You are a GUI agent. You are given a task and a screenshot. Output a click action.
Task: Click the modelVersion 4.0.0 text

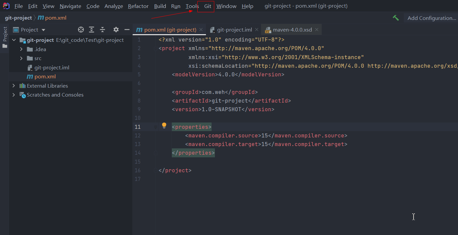[227, 74]
